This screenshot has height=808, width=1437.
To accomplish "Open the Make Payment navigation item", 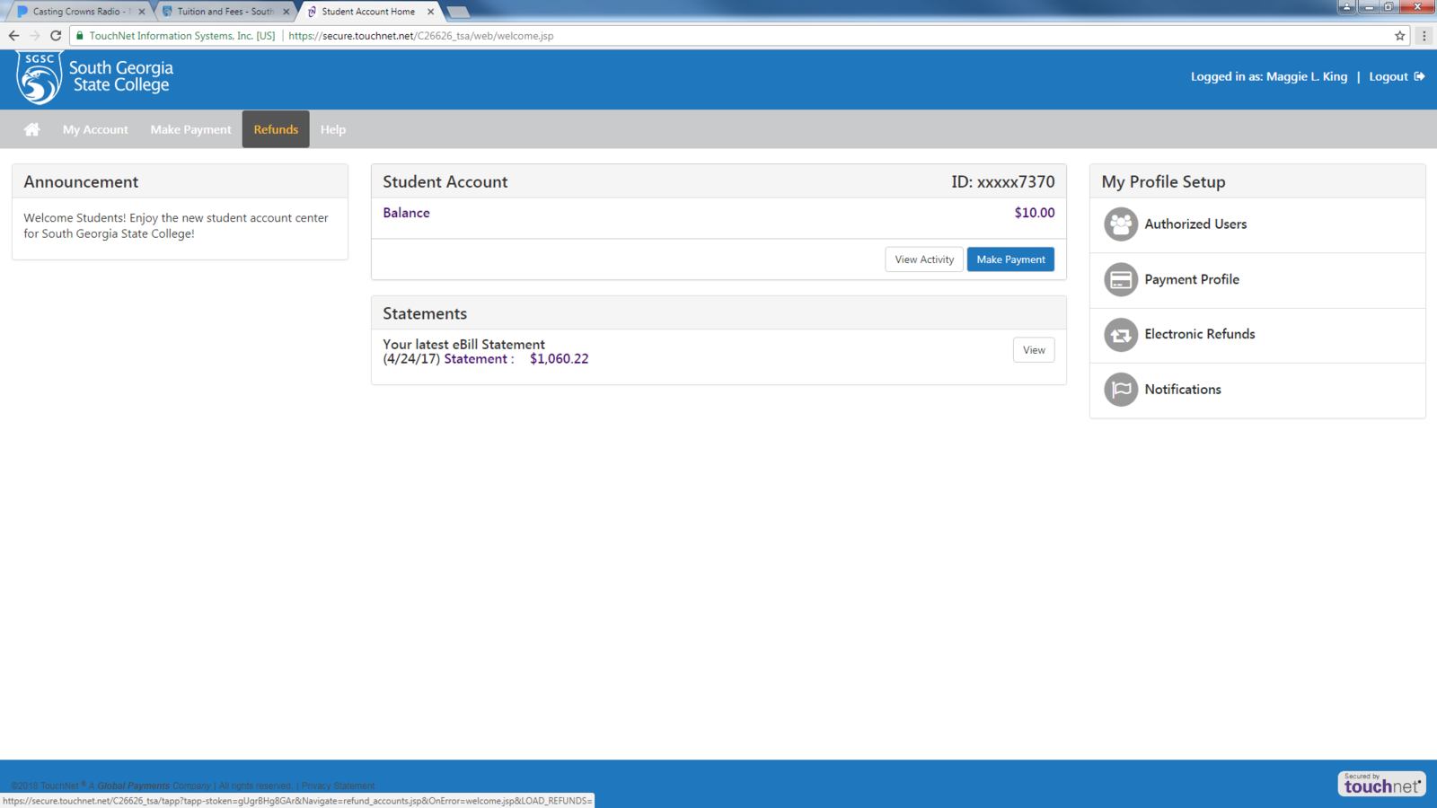I will (190, 129).
